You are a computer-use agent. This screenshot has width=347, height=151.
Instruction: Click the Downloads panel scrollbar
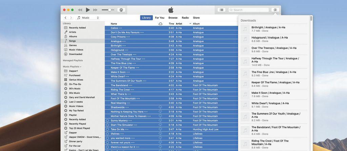(311, 19)
